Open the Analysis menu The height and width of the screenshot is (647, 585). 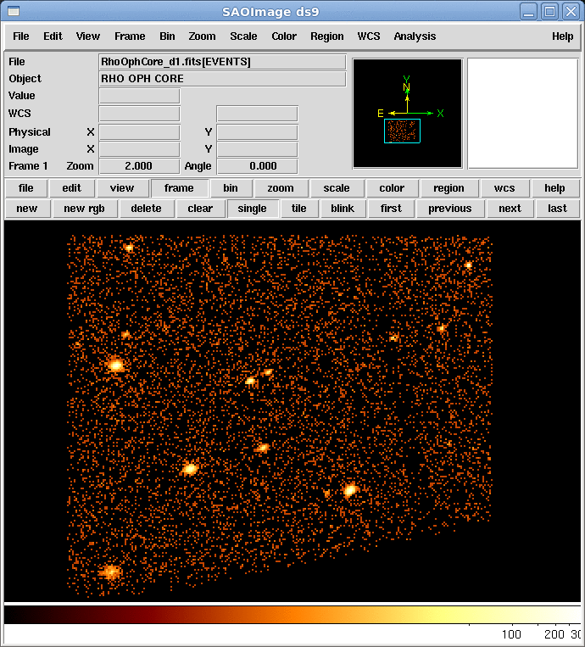pyautogui.click(x=415, y=36)
